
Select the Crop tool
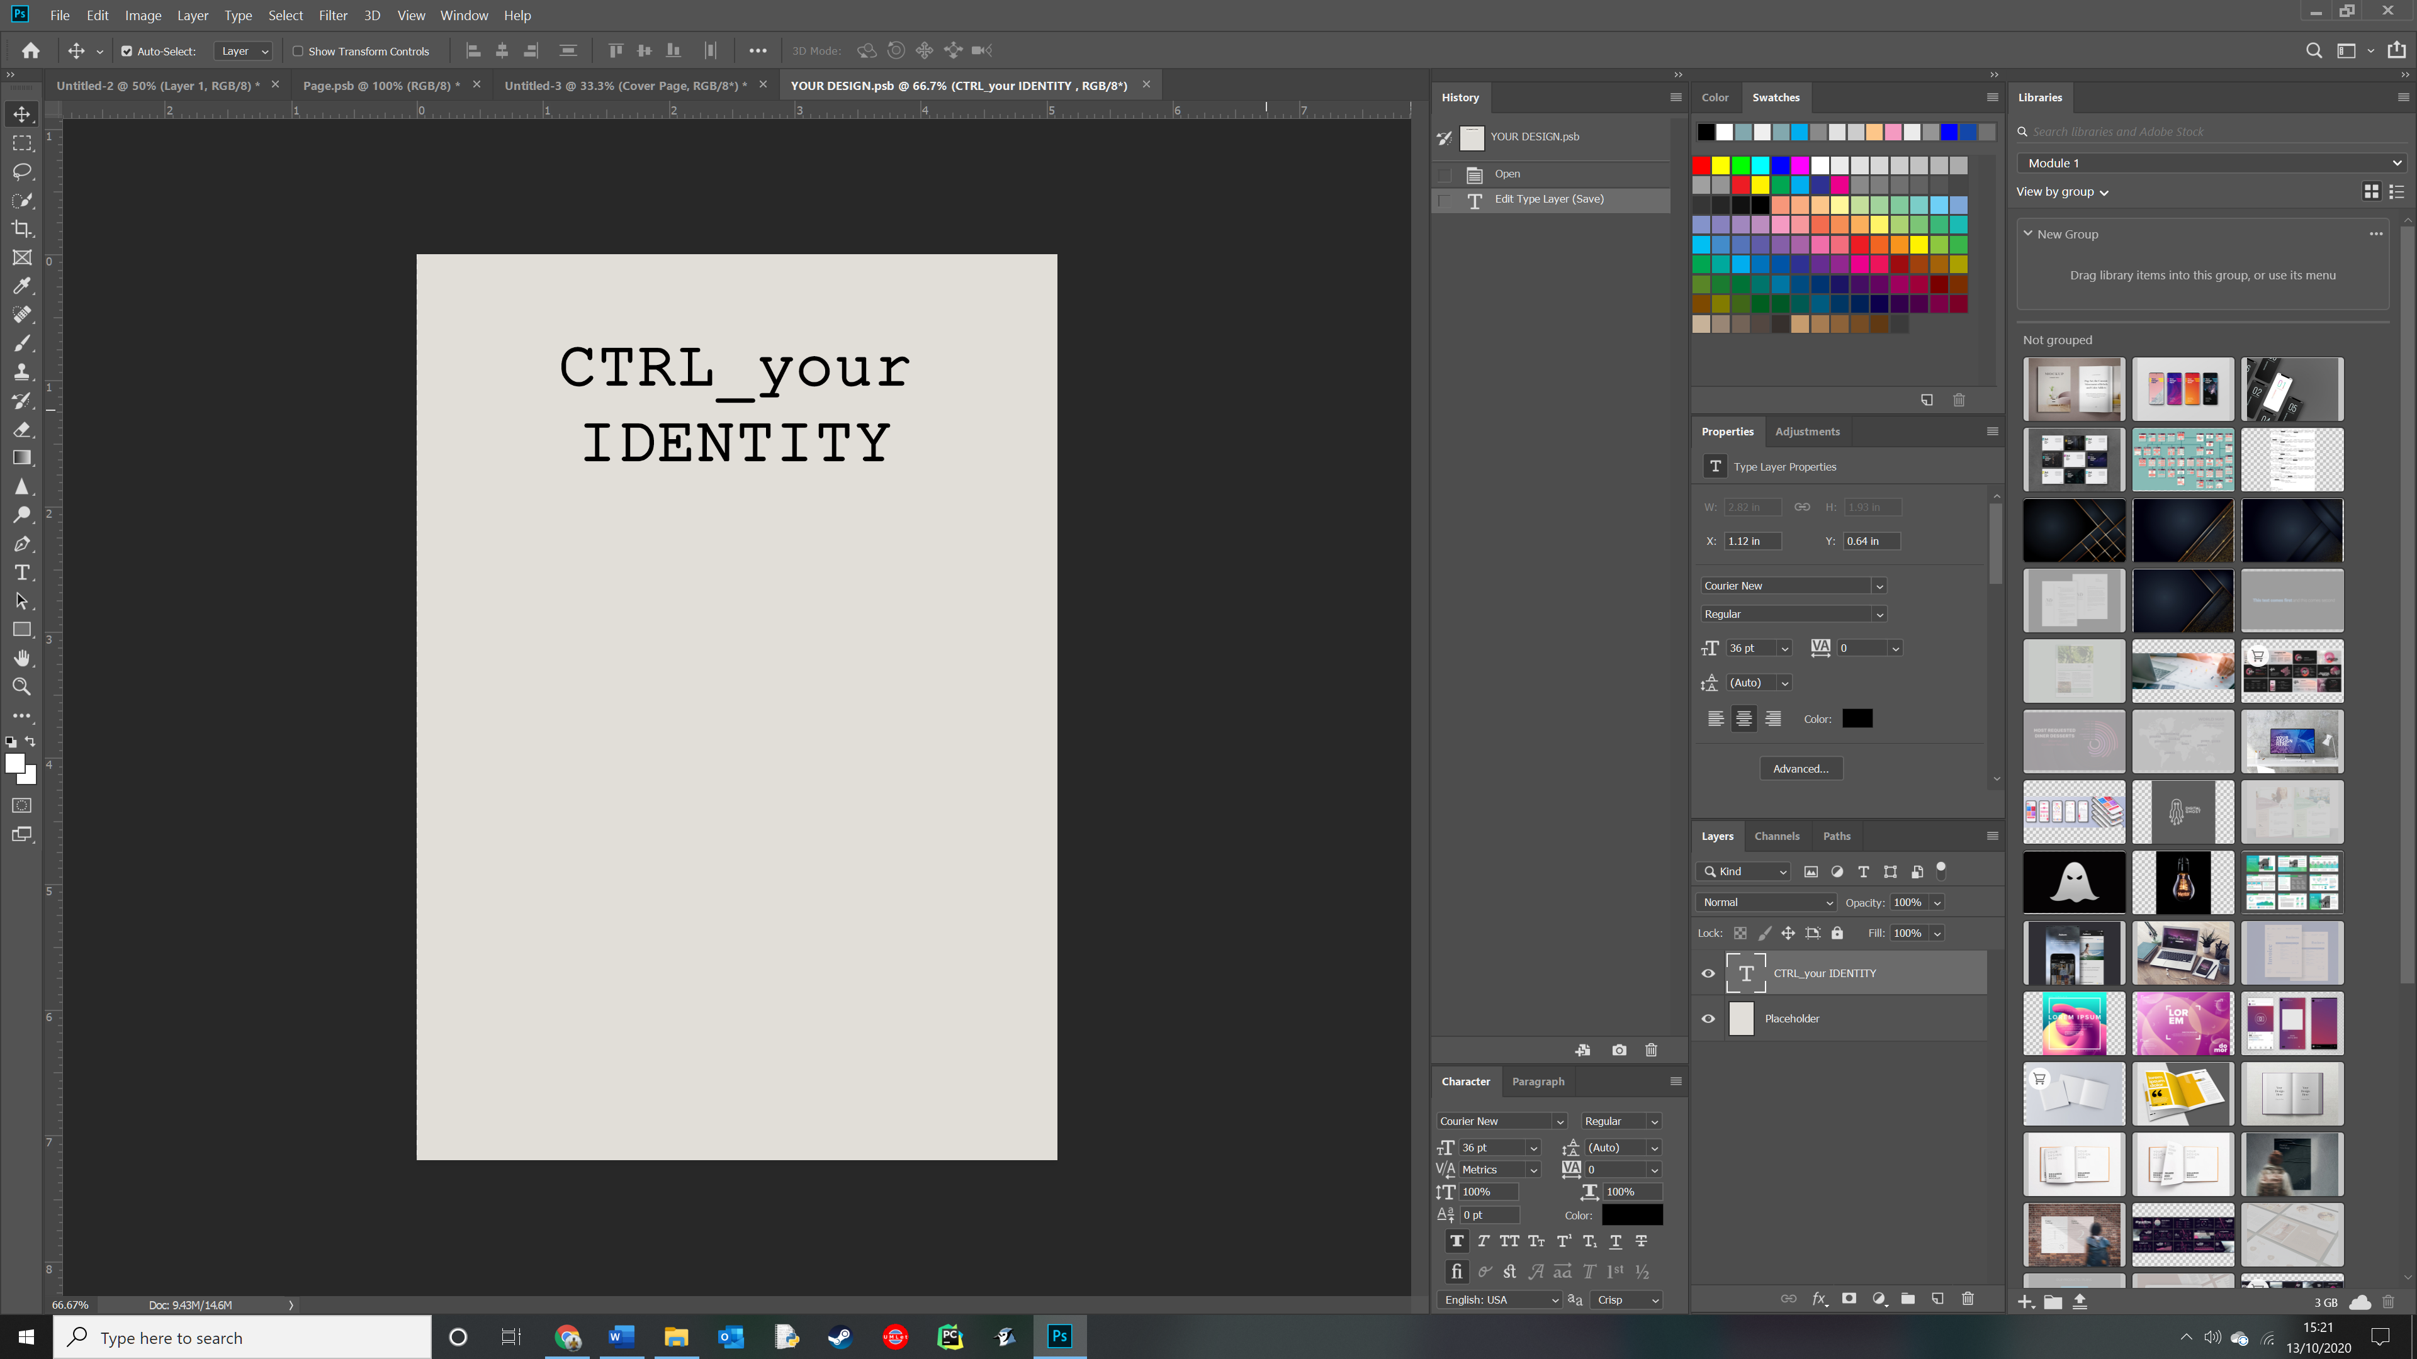[21, 229]
